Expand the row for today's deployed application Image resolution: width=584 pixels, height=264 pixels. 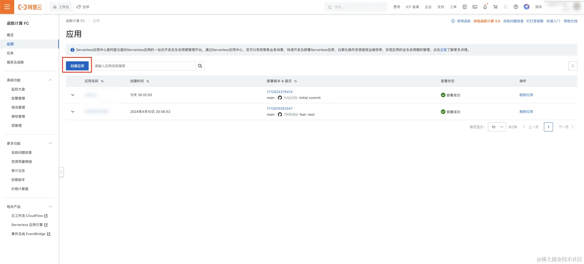pos(72,95)
